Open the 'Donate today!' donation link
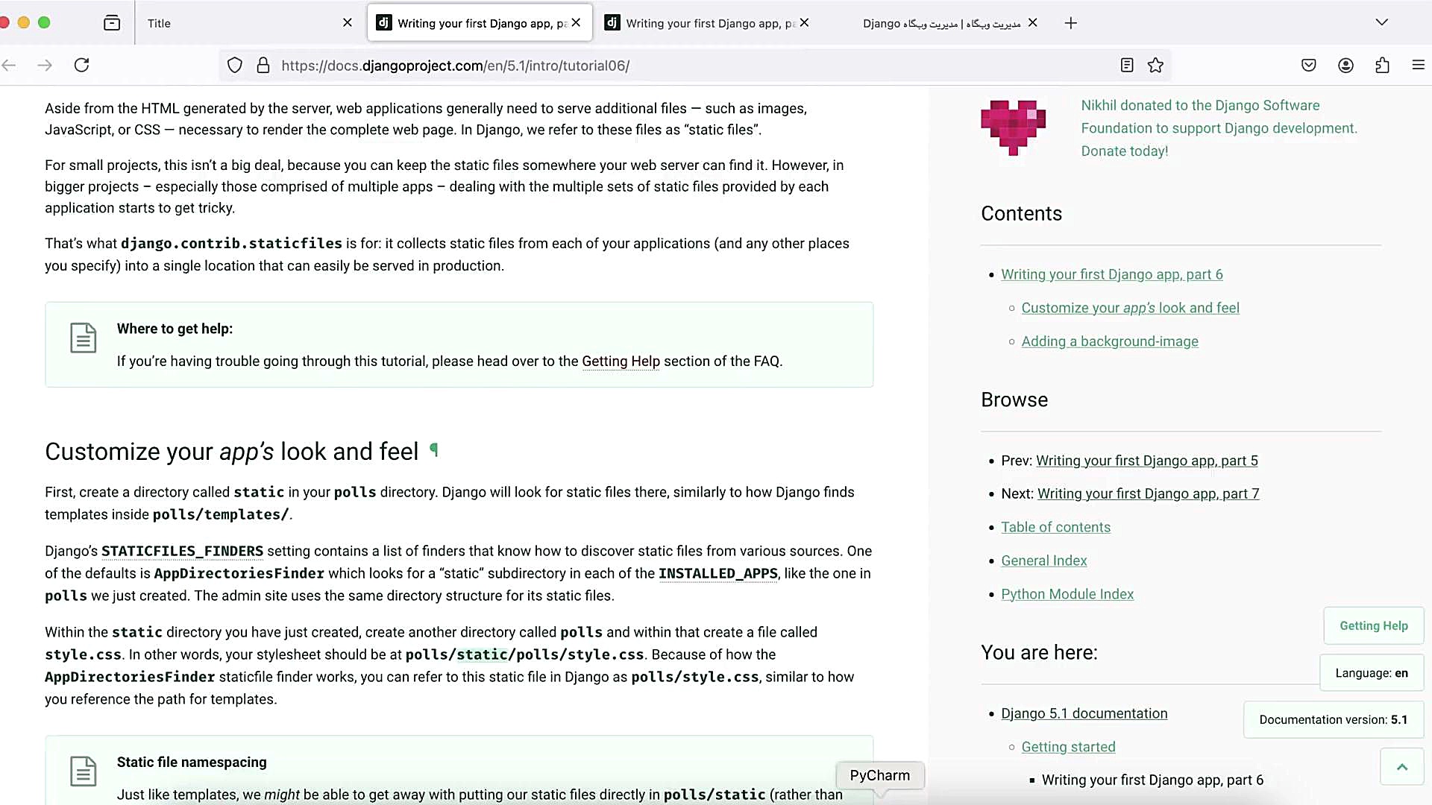1432x805 pixels. point(1125,151)
